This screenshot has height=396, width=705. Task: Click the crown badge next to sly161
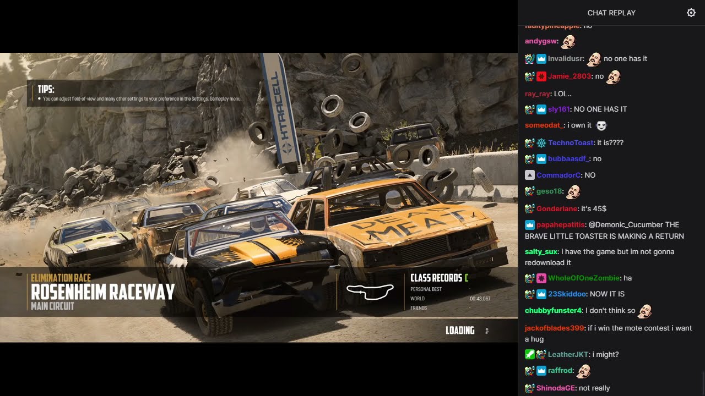pos(541,109)
